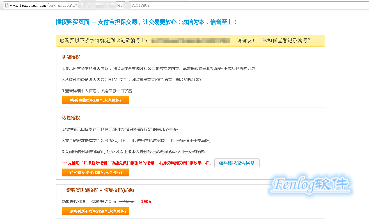Click the struck-through 160¥ original price

(126, 201)
